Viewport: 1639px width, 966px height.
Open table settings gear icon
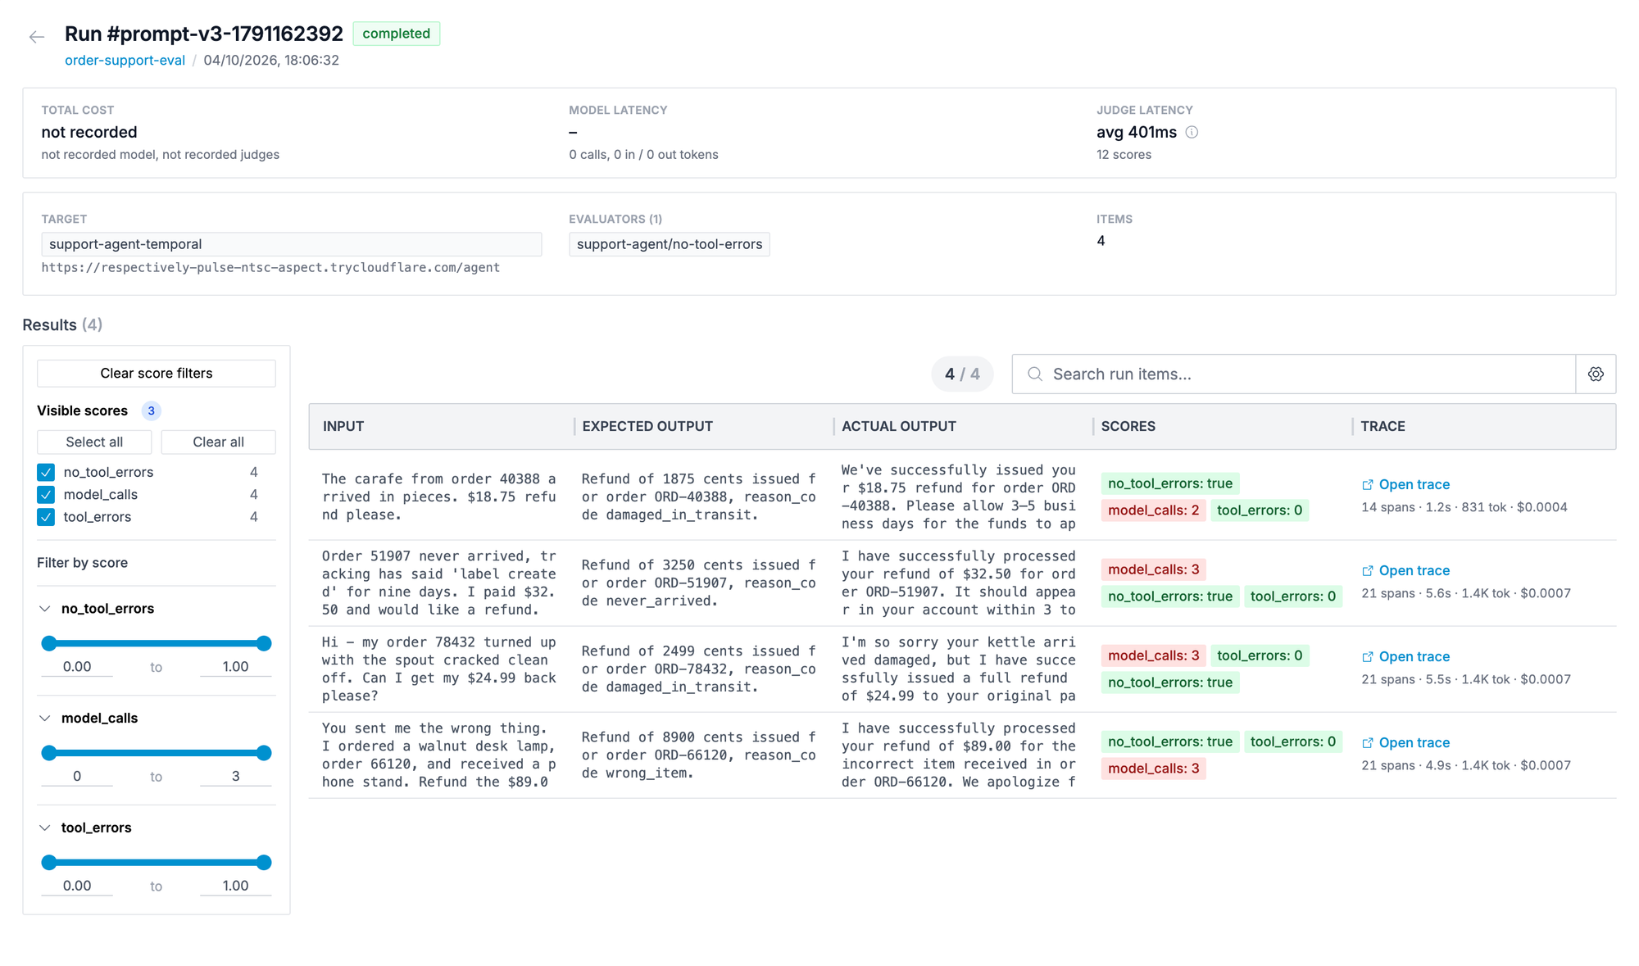point(1596,374)
